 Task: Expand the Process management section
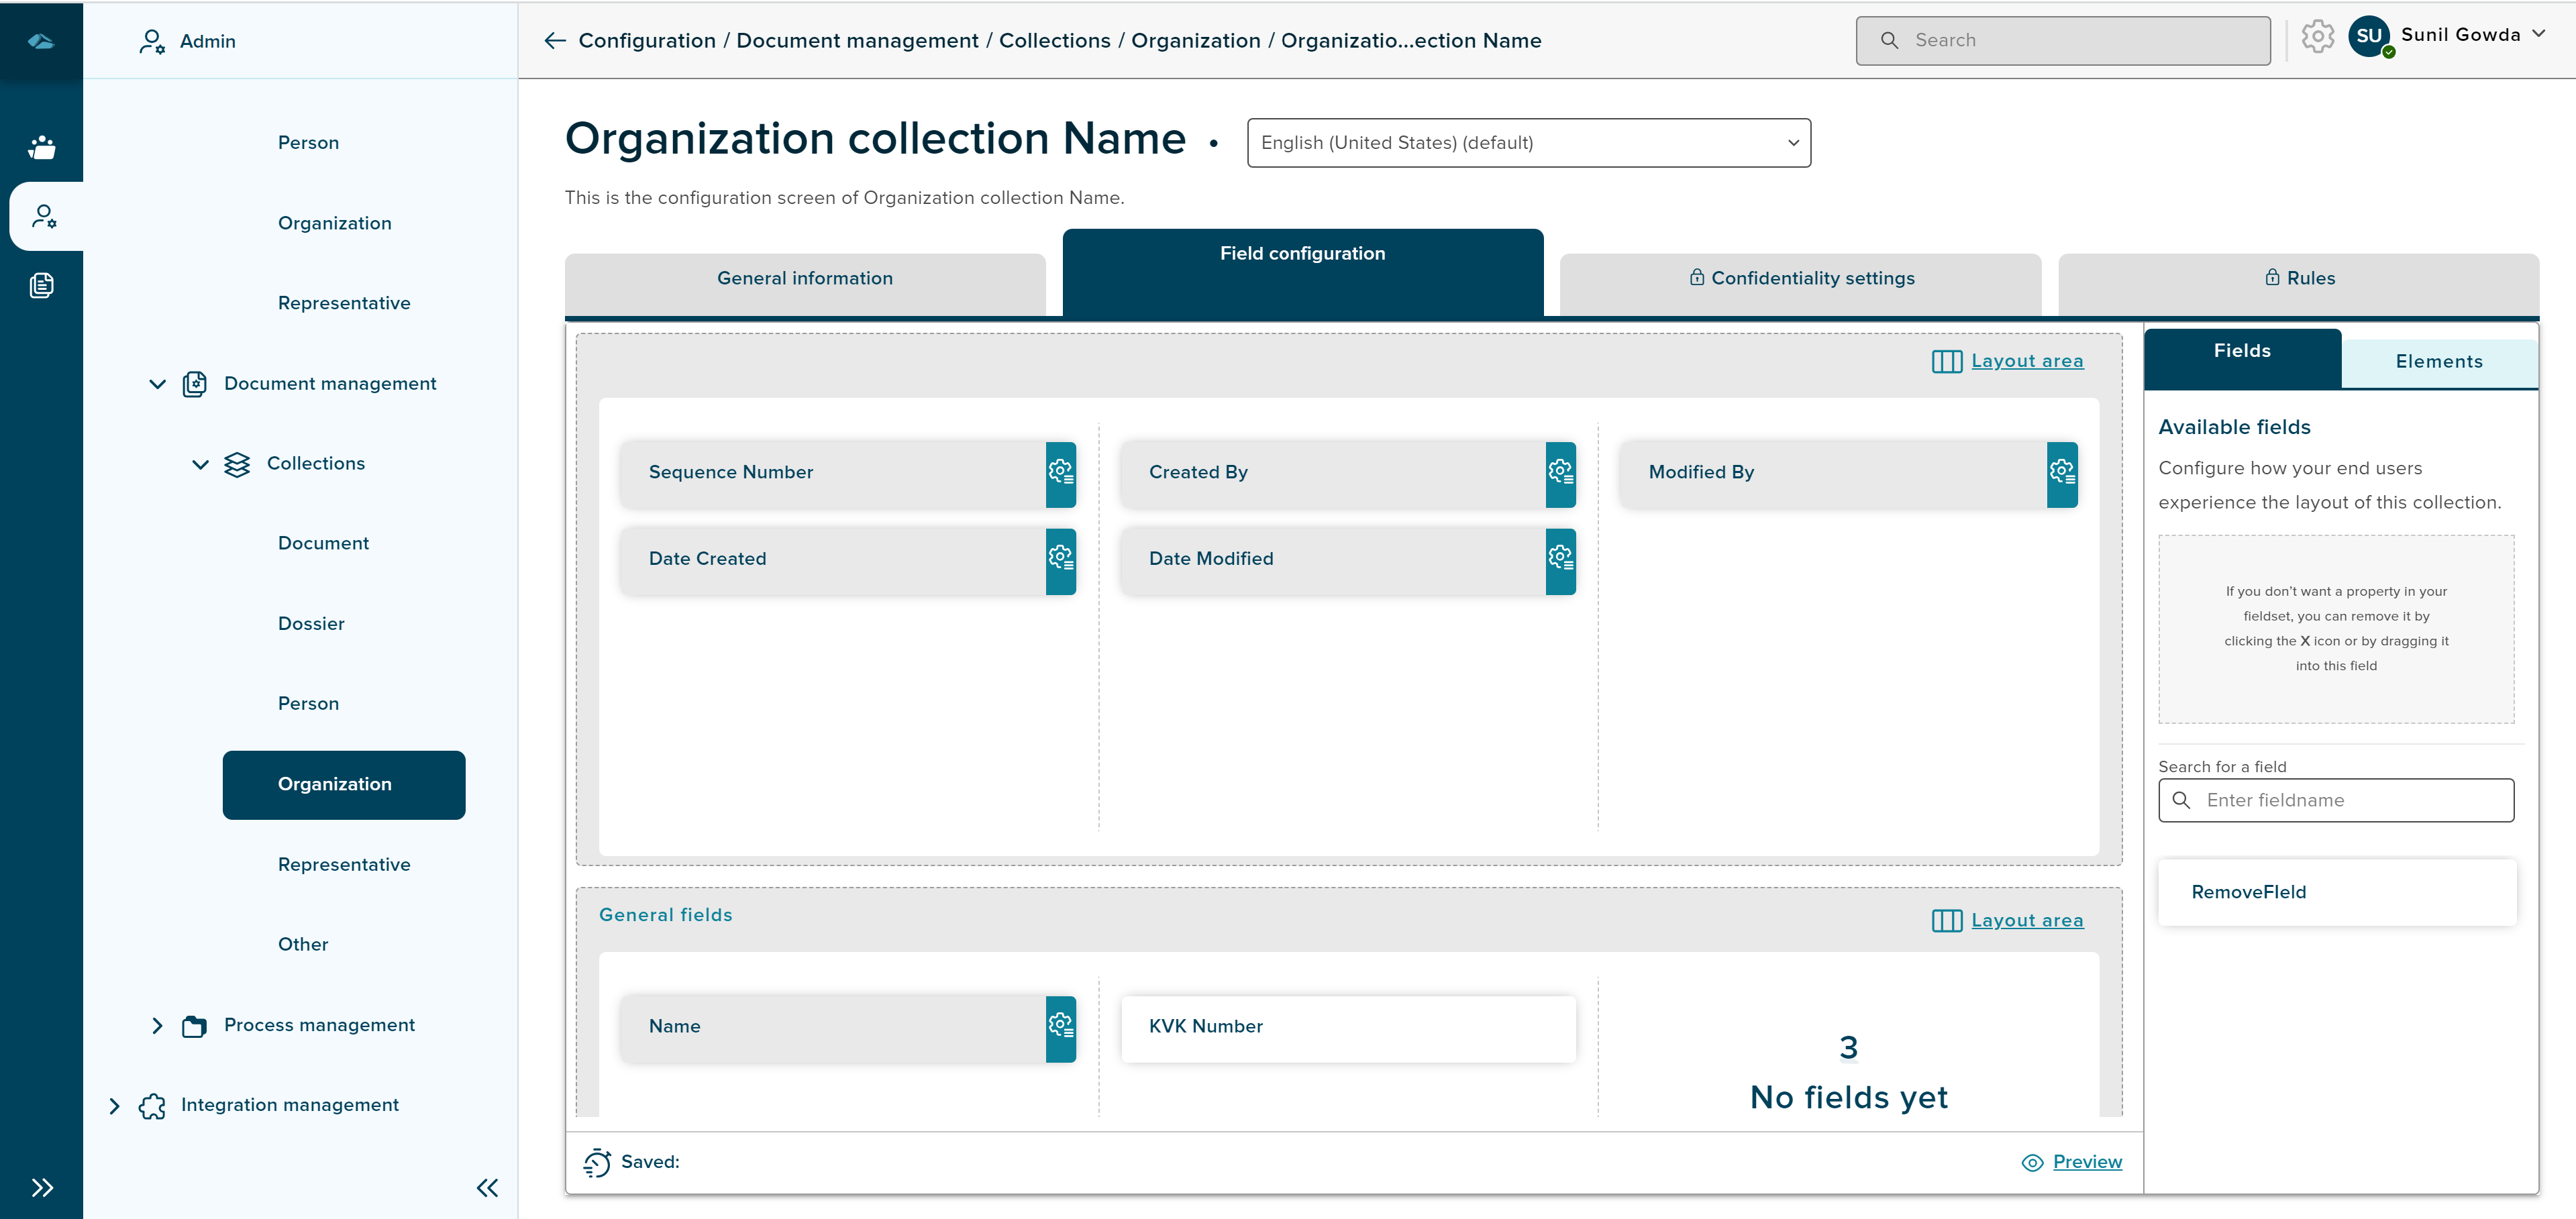coord(157,1025)
